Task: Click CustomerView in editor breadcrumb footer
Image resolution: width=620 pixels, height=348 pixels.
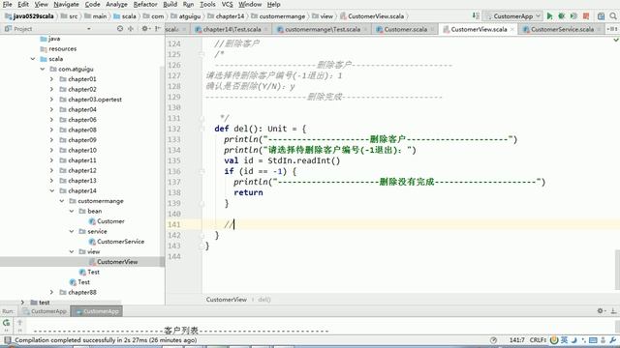Action: [x=226, y=300]
